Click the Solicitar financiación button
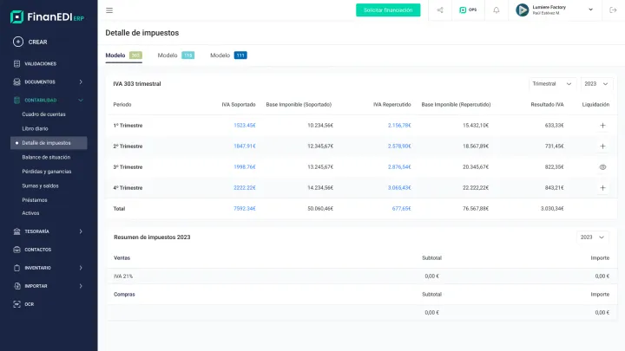Viewport: 625px width, 351px height. pyautogui.click(x=388, y=10)
